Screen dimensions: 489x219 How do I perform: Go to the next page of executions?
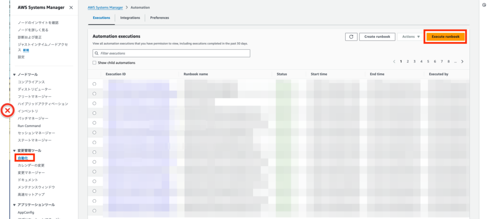(x=462, y=62)
